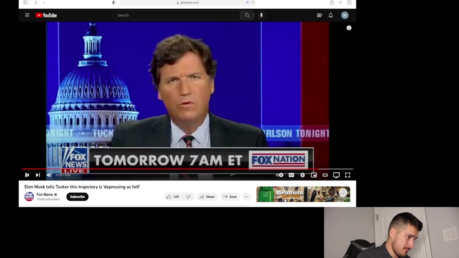Open the Fox News channel name link
This screenshot has height=258, width=459.
click(x=44, y=195)
